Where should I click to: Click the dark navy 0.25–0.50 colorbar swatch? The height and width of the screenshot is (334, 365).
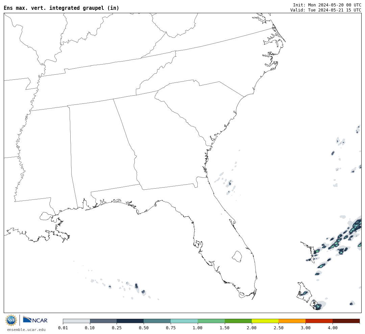click(x=130, y=321)
